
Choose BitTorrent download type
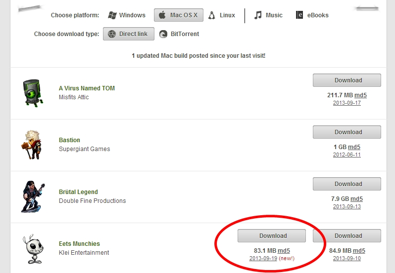click(x=179, y=34)
